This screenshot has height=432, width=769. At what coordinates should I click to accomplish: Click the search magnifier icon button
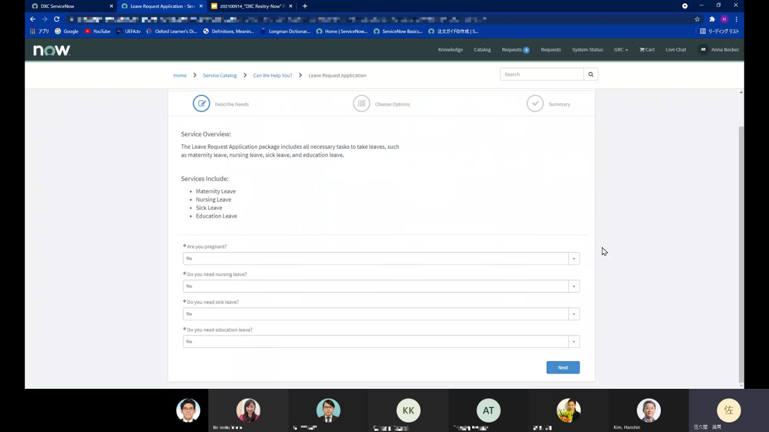[x=591, y=74]
